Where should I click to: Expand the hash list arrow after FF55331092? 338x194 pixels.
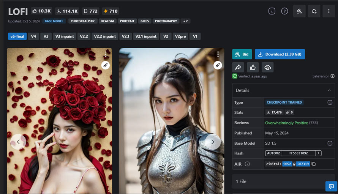click(x=318, y=153)
